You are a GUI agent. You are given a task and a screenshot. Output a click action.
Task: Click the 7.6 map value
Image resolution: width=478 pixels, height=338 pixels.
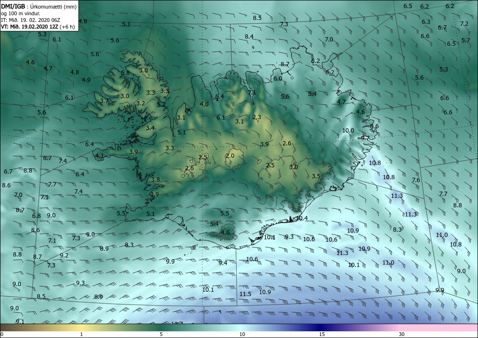coord(416,180)
